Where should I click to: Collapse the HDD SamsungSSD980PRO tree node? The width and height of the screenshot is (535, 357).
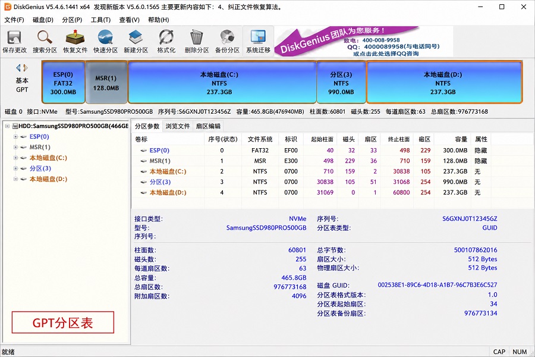coord(7,126)
